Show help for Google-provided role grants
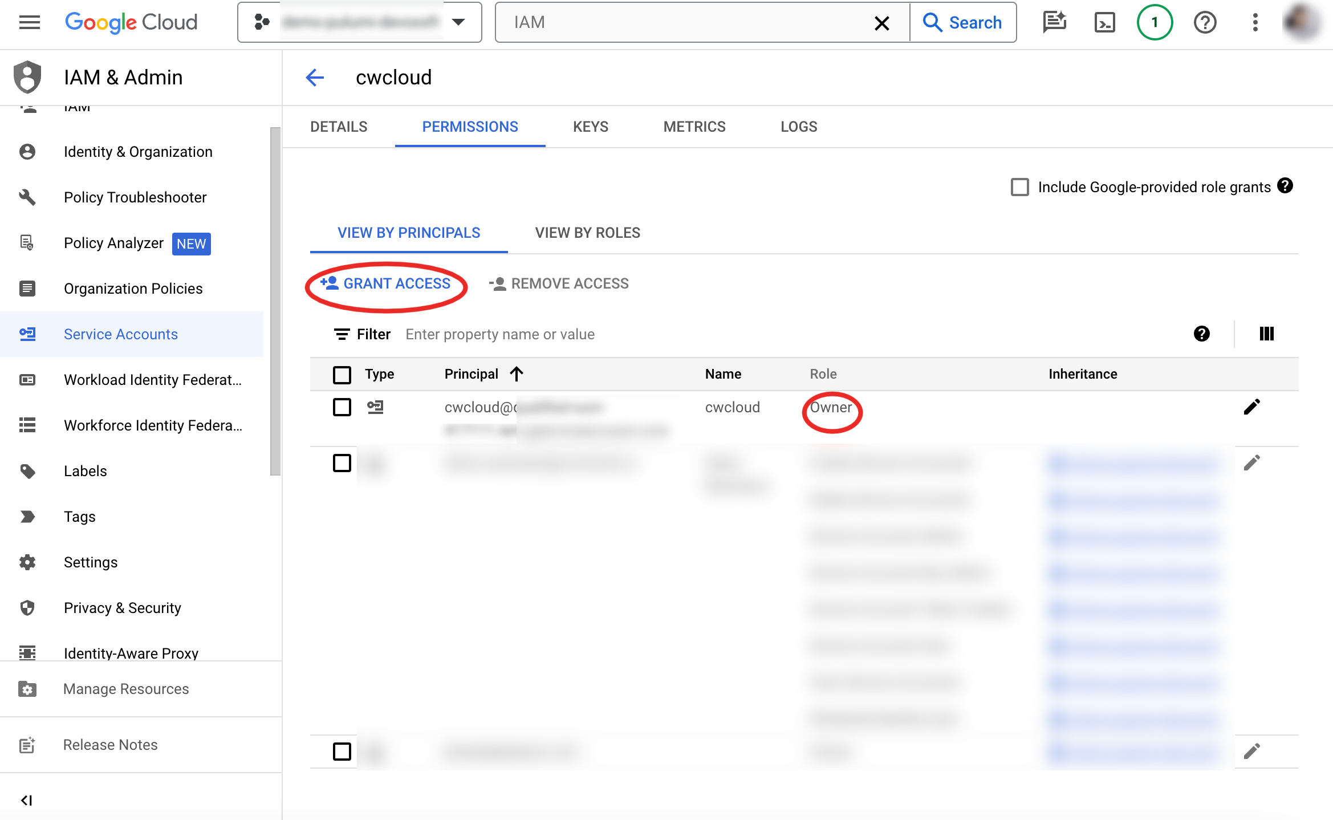1333x820 pixels. [1285, 186]
